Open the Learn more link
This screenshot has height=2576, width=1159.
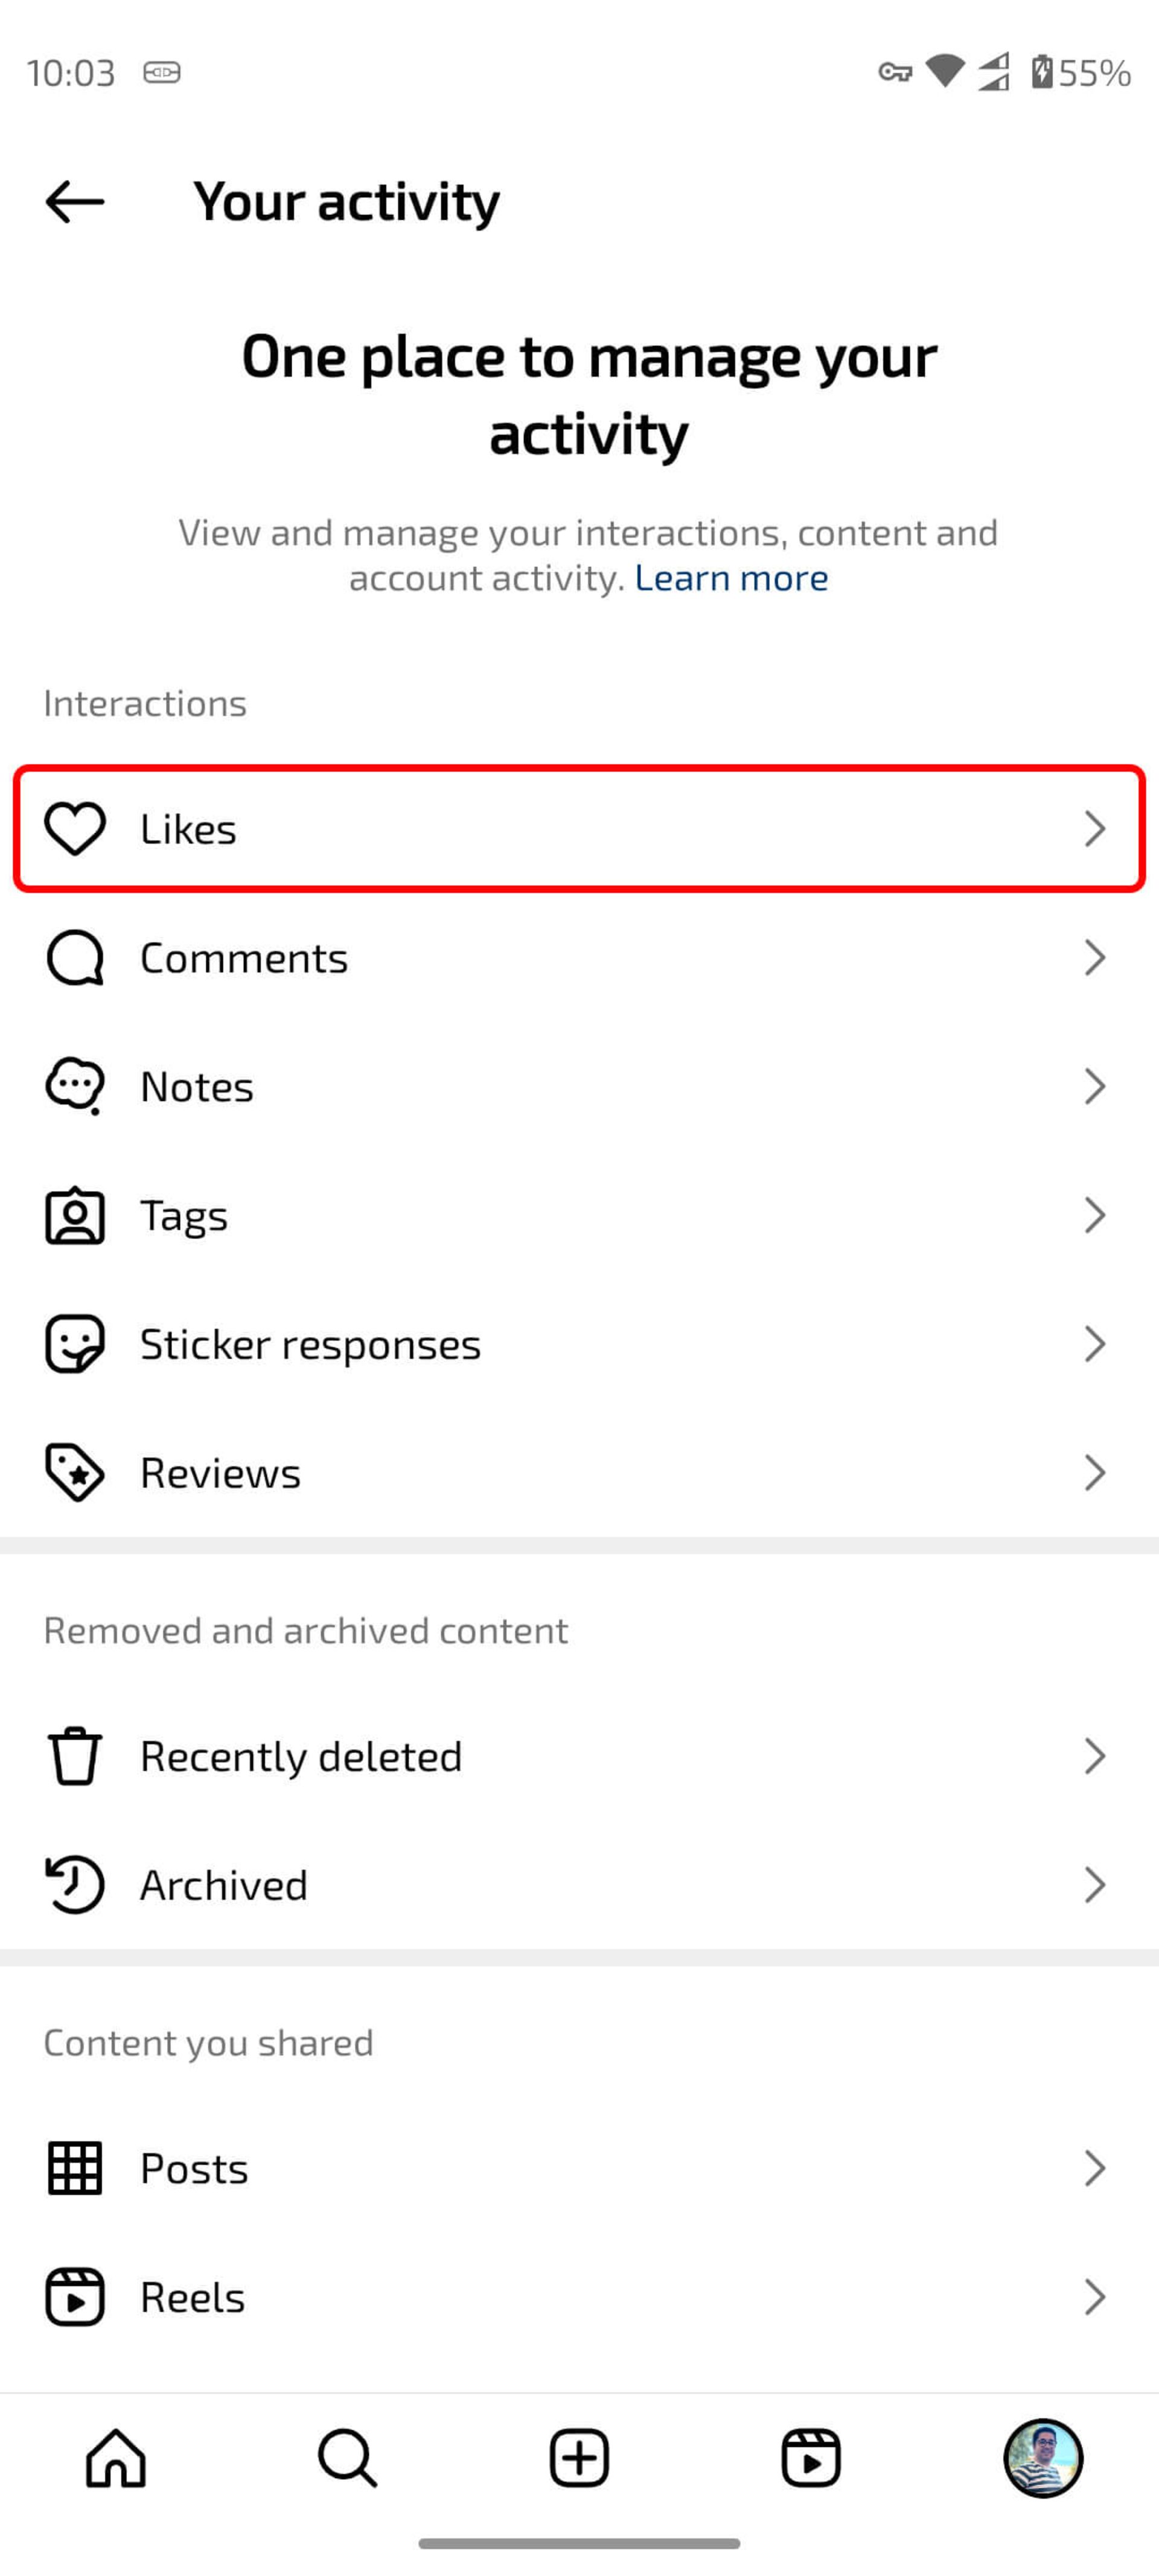(731, 578)
